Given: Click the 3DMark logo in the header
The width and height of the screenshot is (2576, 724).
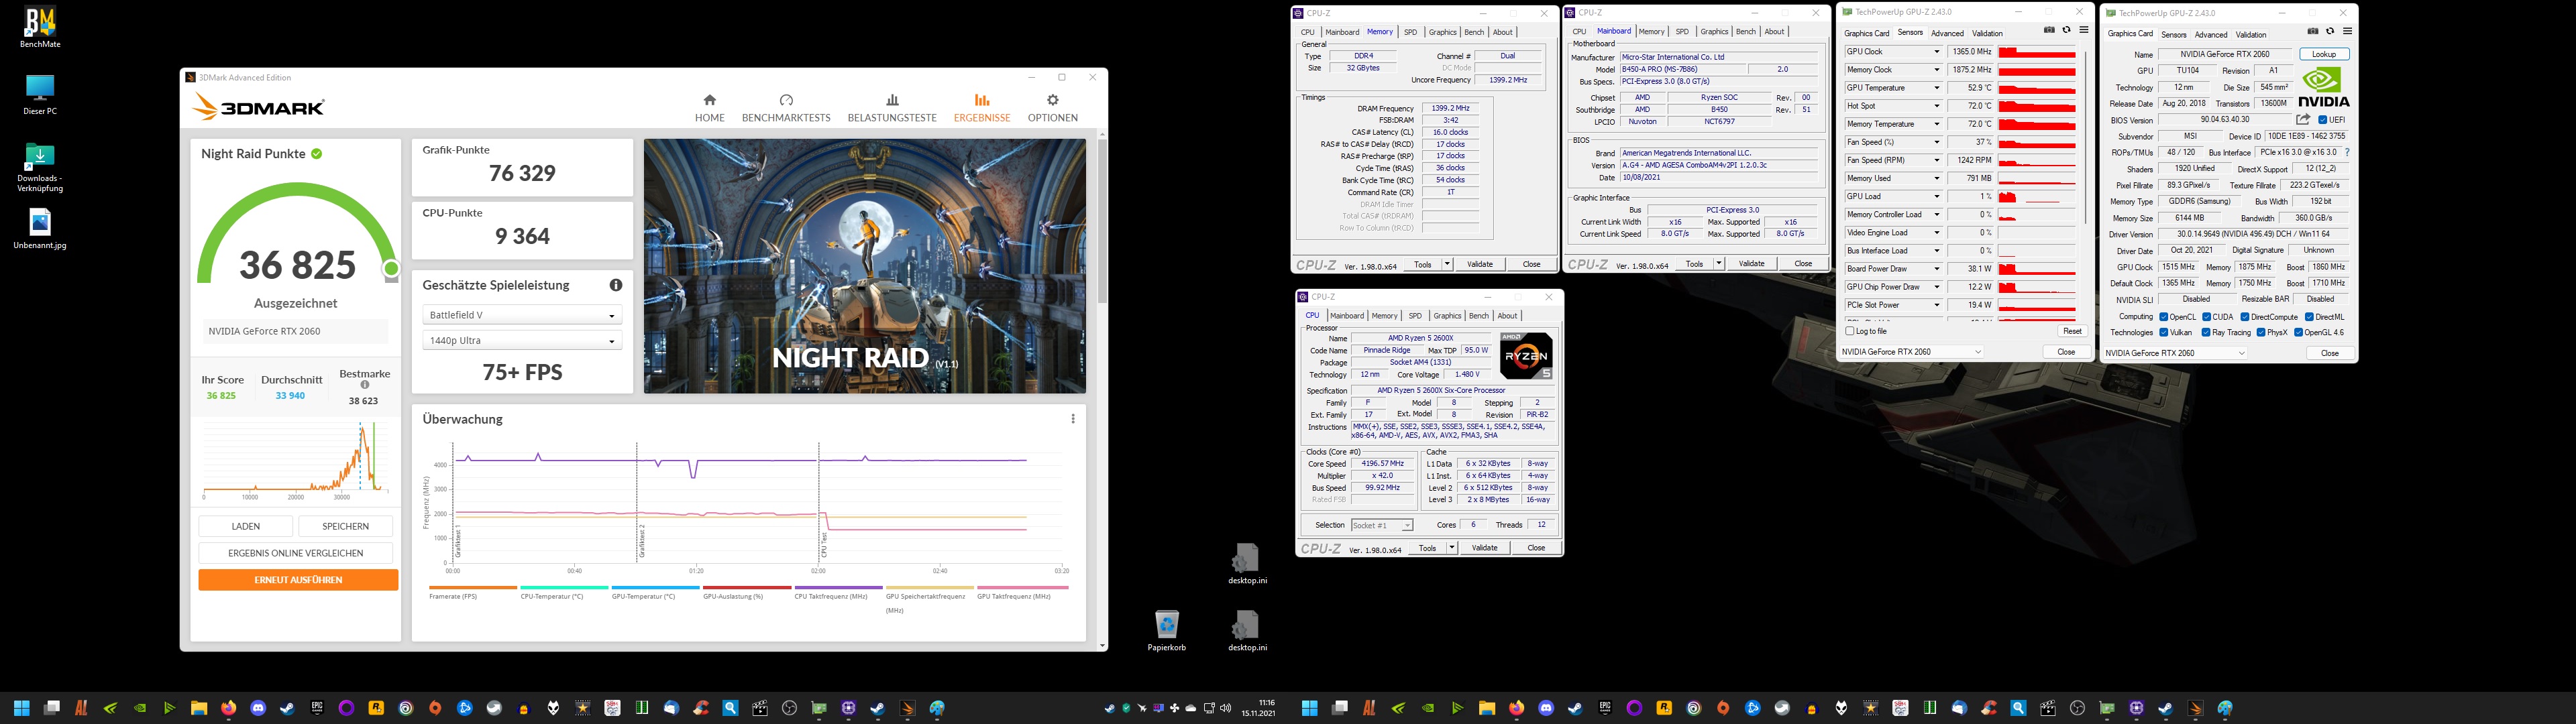Looking at the screenshot, I should 259,107.
